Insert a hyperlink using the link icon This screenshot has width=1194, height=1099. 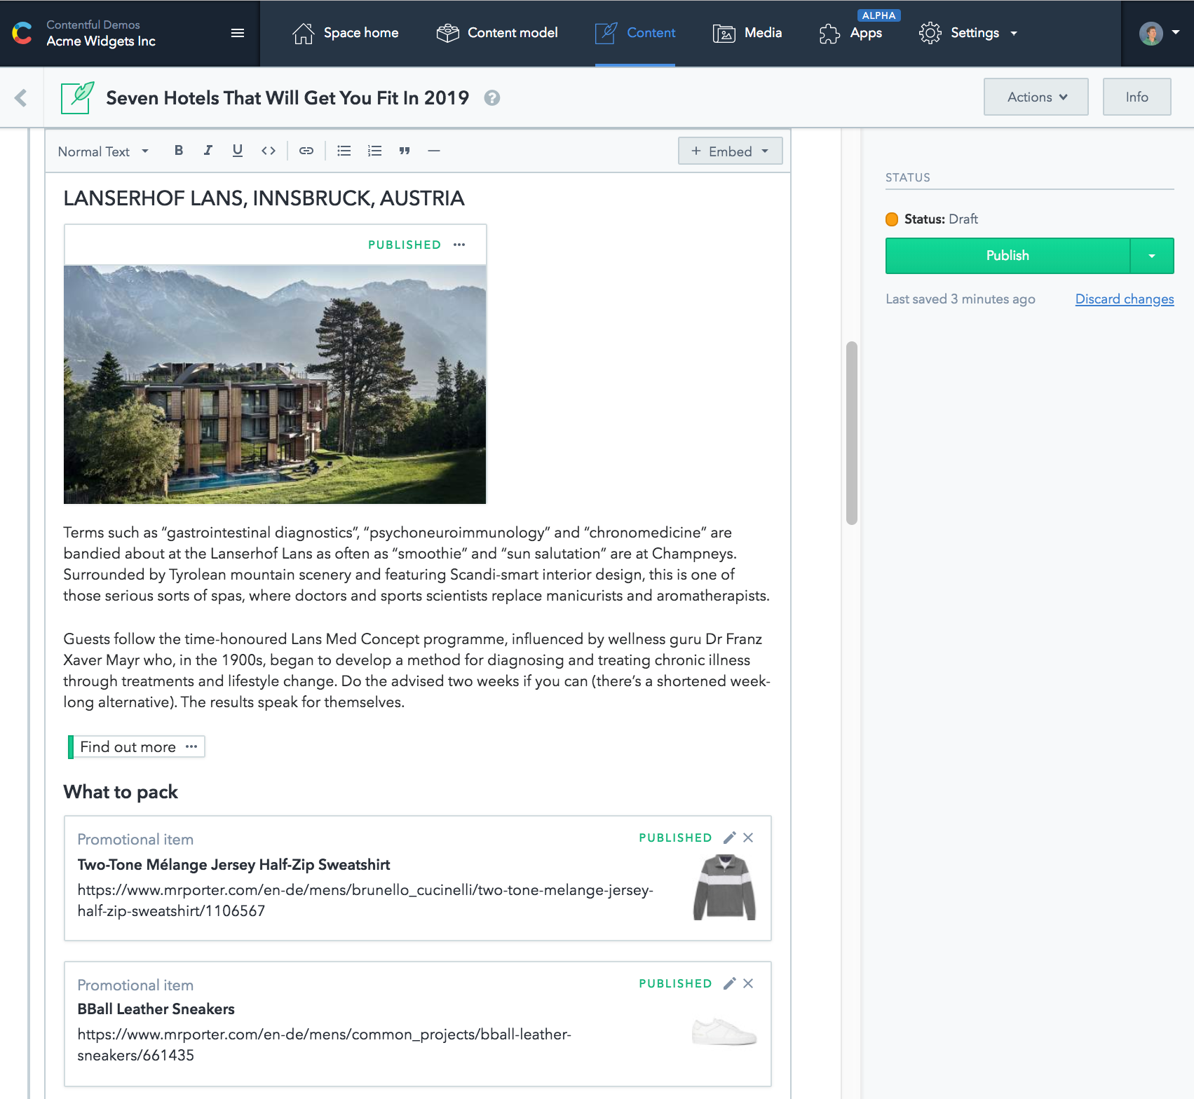[x=306, y=151]
